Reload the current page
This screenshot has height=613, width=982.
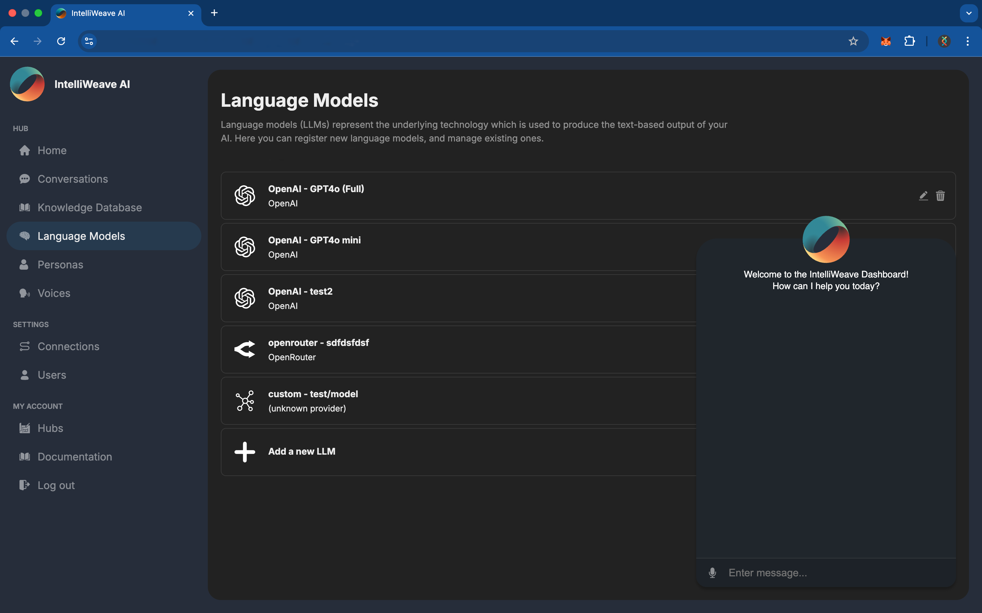[x=61, y=41]
